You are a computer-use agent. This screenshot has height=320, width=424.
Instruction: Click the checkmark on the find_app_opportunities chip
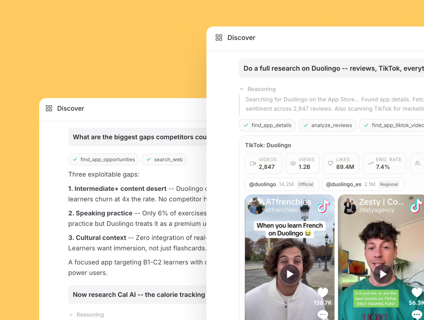(75, 159)
